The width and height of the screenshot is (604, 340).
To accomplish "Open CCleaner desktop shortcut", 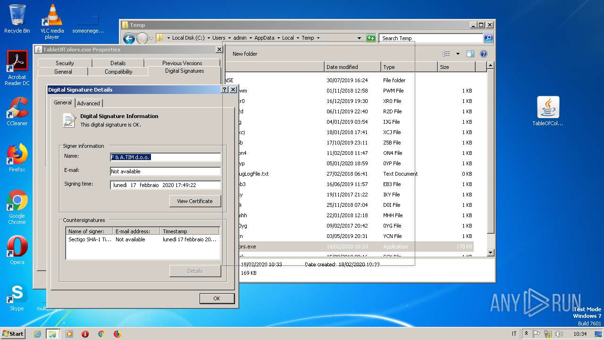I will (17, 111).
